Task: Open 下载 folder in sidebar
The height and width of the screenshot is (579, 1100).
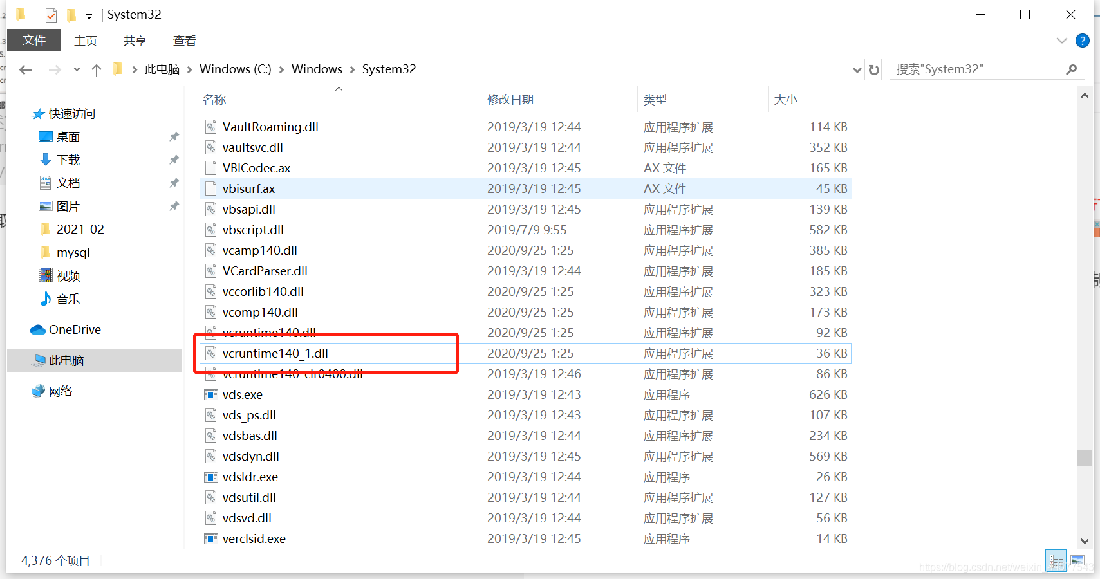Action: point(68,160)
